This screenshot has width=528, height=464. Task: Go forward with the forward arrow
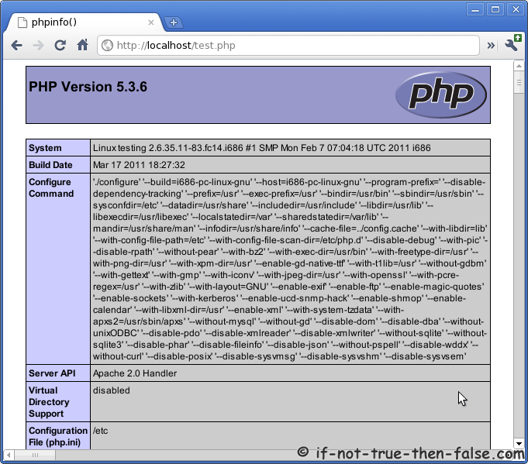[x=39, y=45]
